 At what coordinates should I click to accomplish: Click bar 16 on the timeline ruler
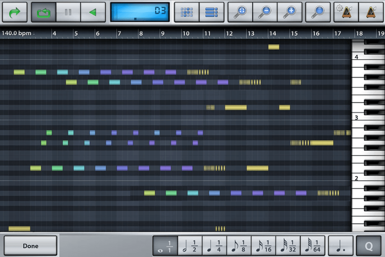[316, 33]
